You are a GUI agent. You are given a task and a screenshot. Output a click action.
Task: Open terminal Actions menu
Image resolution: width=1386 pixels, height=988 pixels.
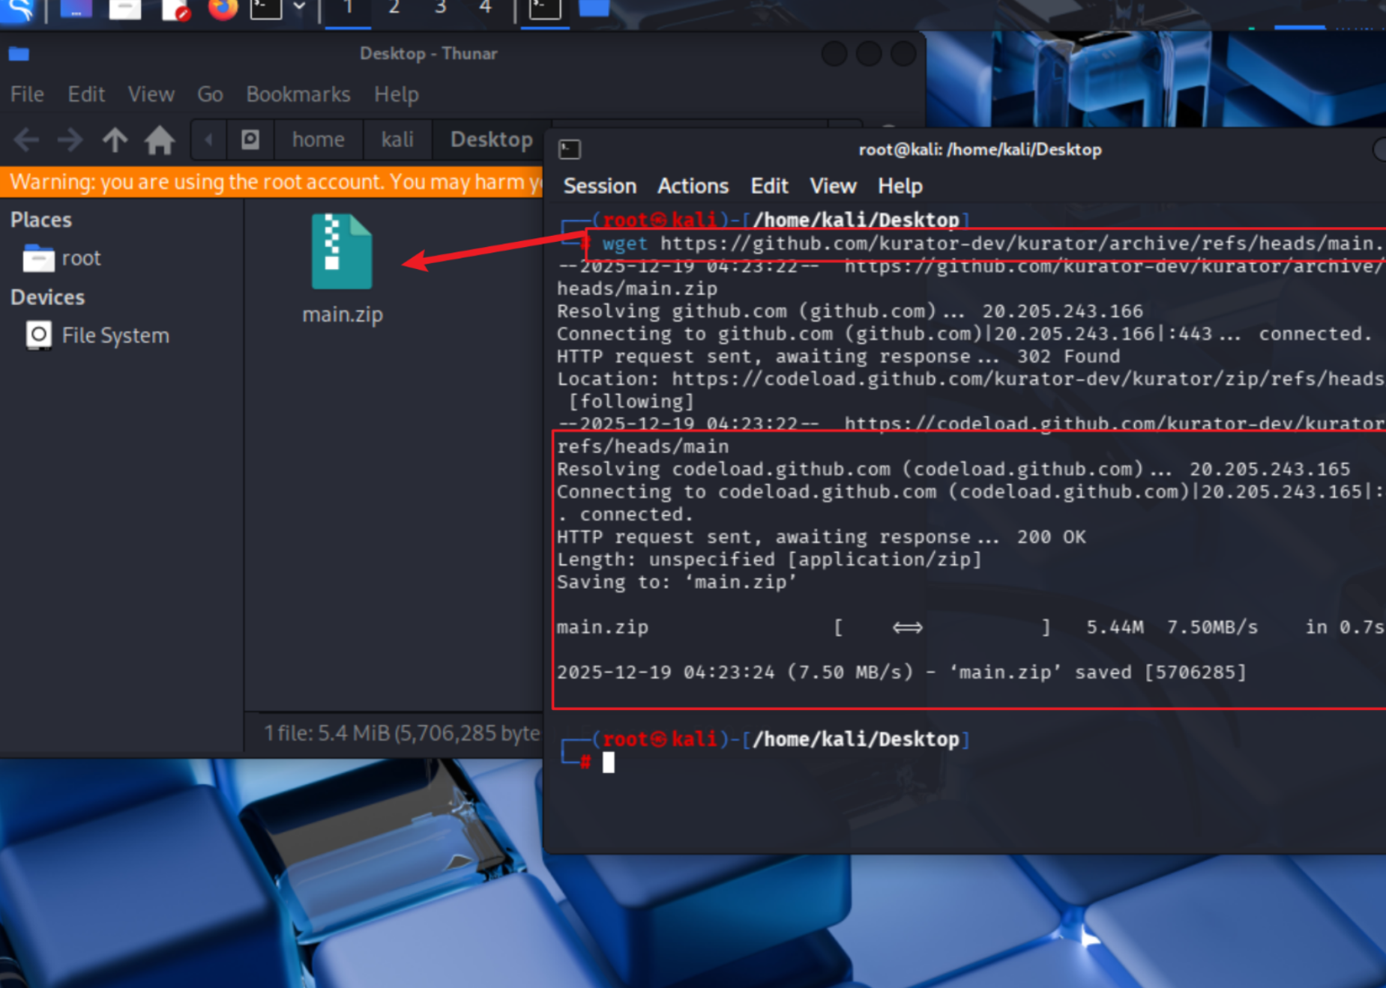(x=693, y=186)
